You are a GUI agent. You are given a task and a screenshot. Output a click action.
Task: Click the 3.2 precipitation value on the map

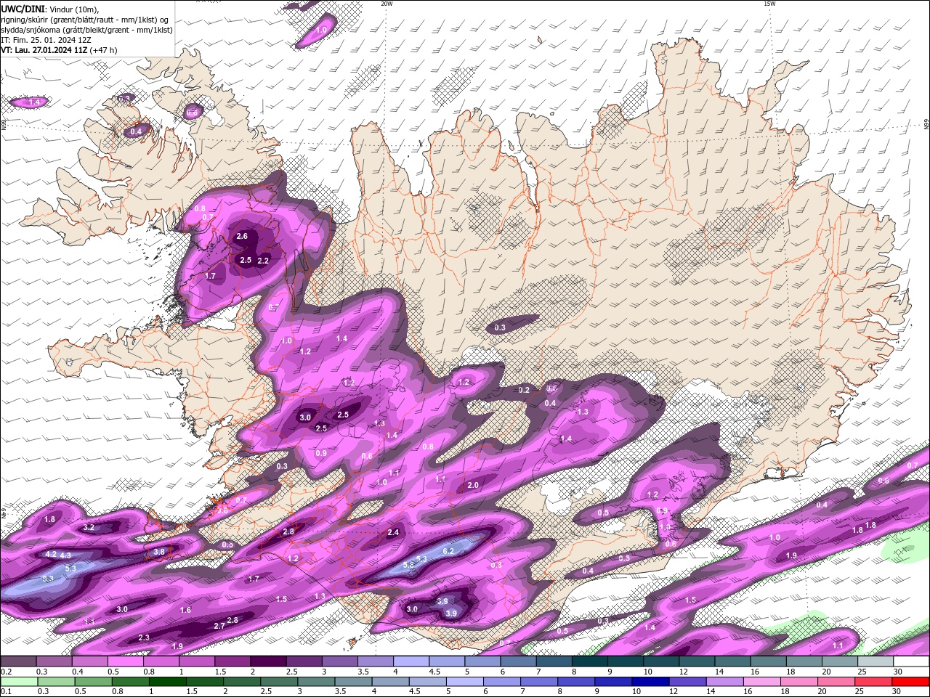89,527
